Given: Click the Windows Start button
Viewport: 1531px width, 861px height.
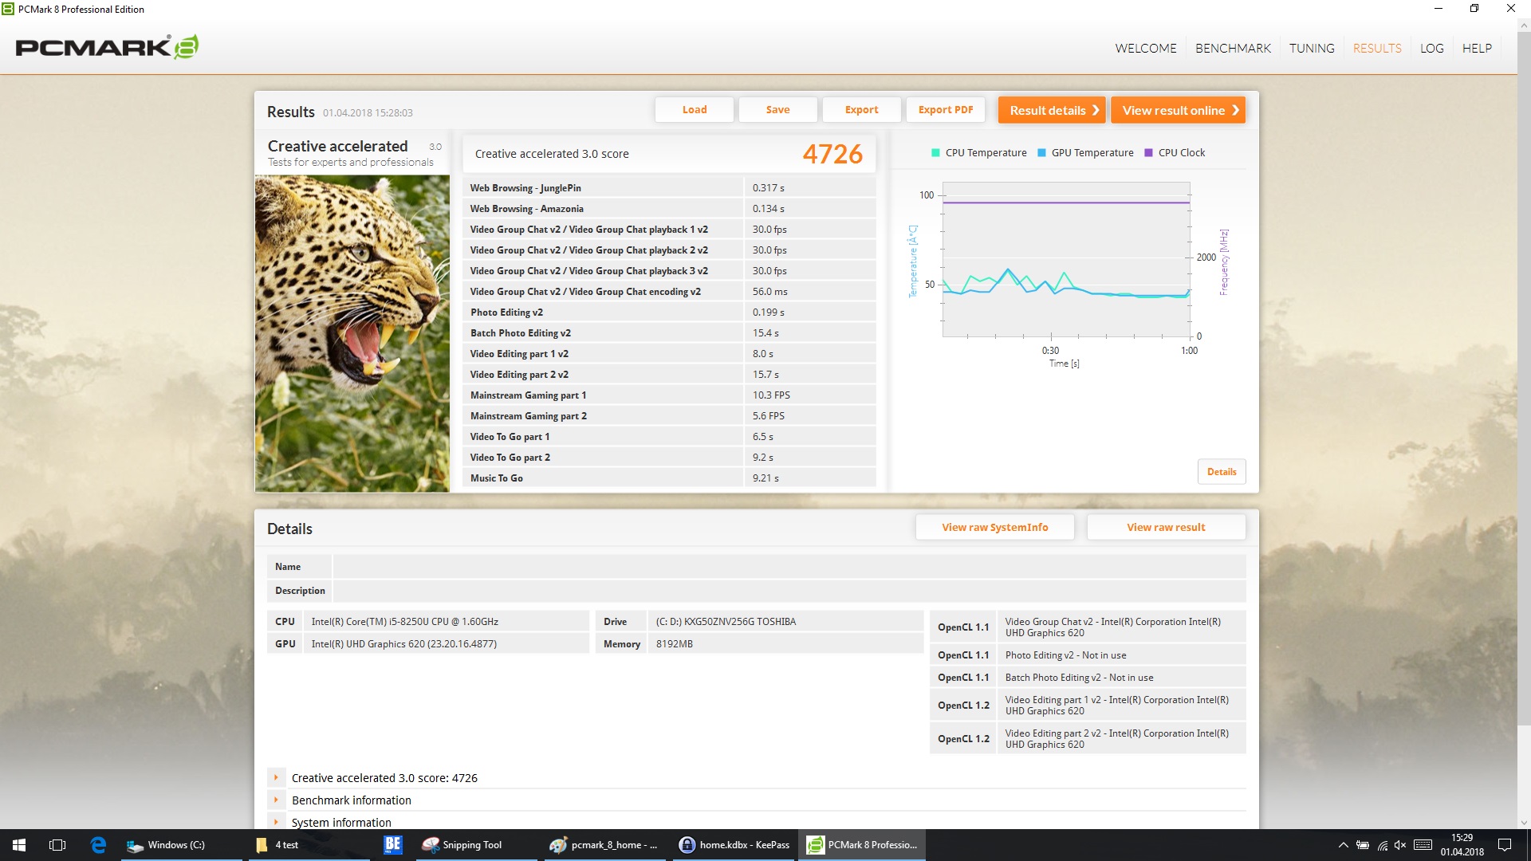Looking at the screenshot, I should [x=19, y=845].
